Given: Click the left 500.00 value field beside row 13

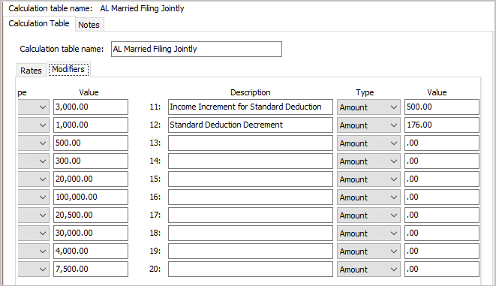Looking at the screenshot, I should click(91, 143).
